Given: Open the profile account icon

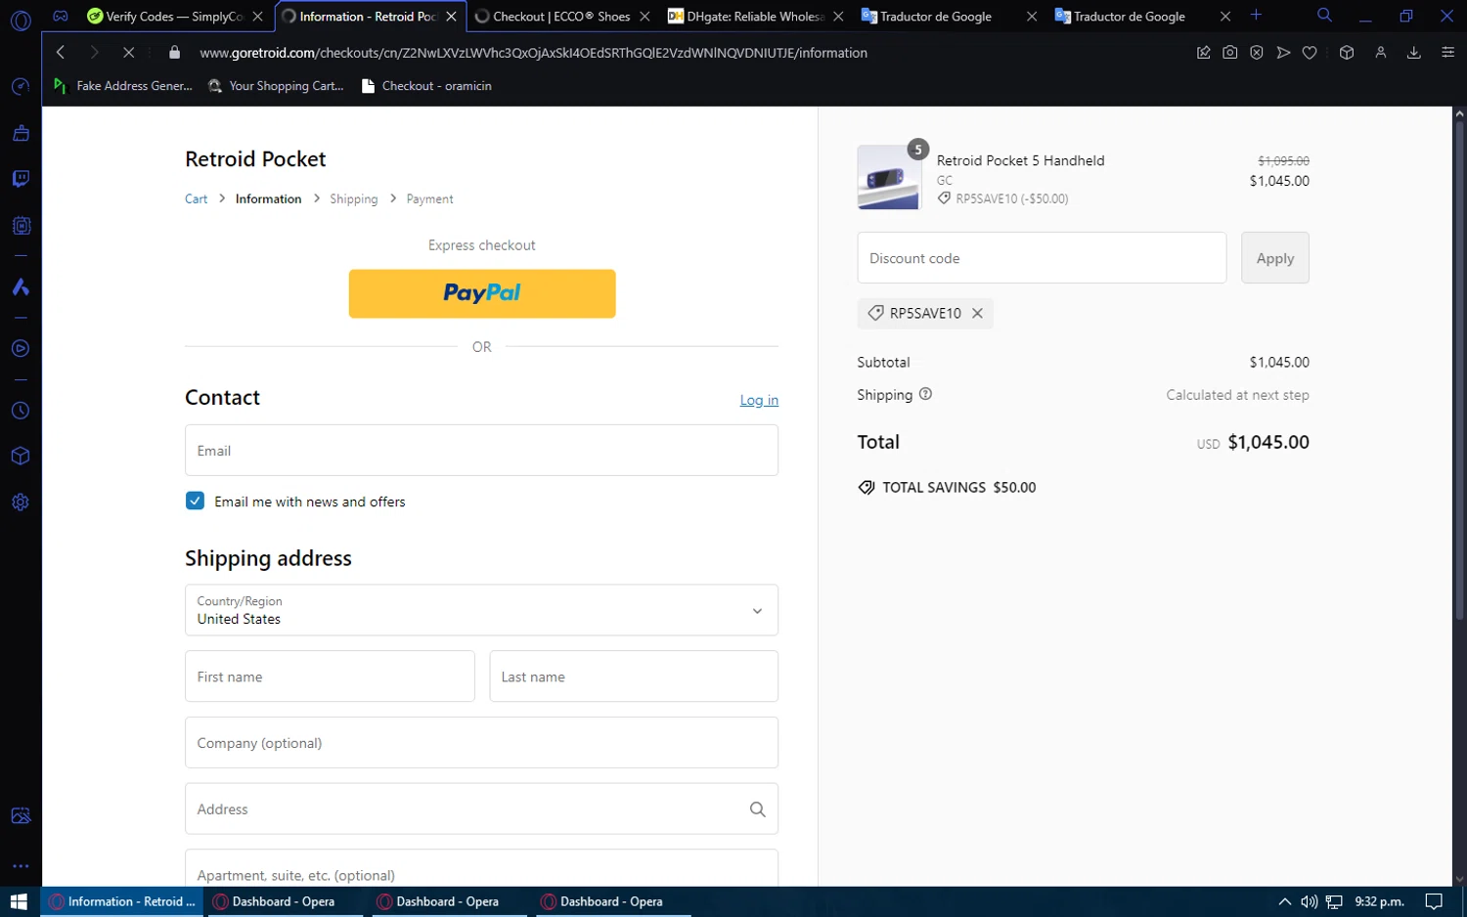Looking at the screenshot, I should pyautogui.click(x=1381, y=53).
